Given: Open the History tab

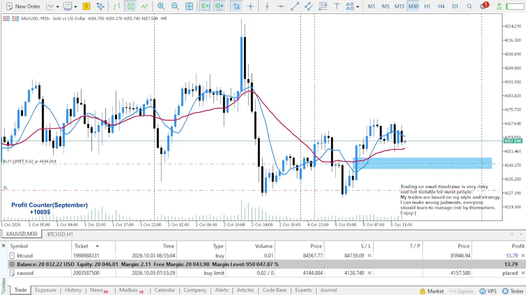Looking at the screenshot, I should 73,290.
